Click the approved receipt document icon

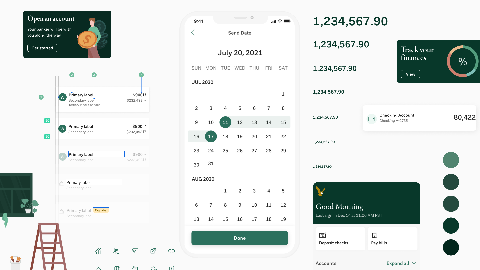click(116, 251)
